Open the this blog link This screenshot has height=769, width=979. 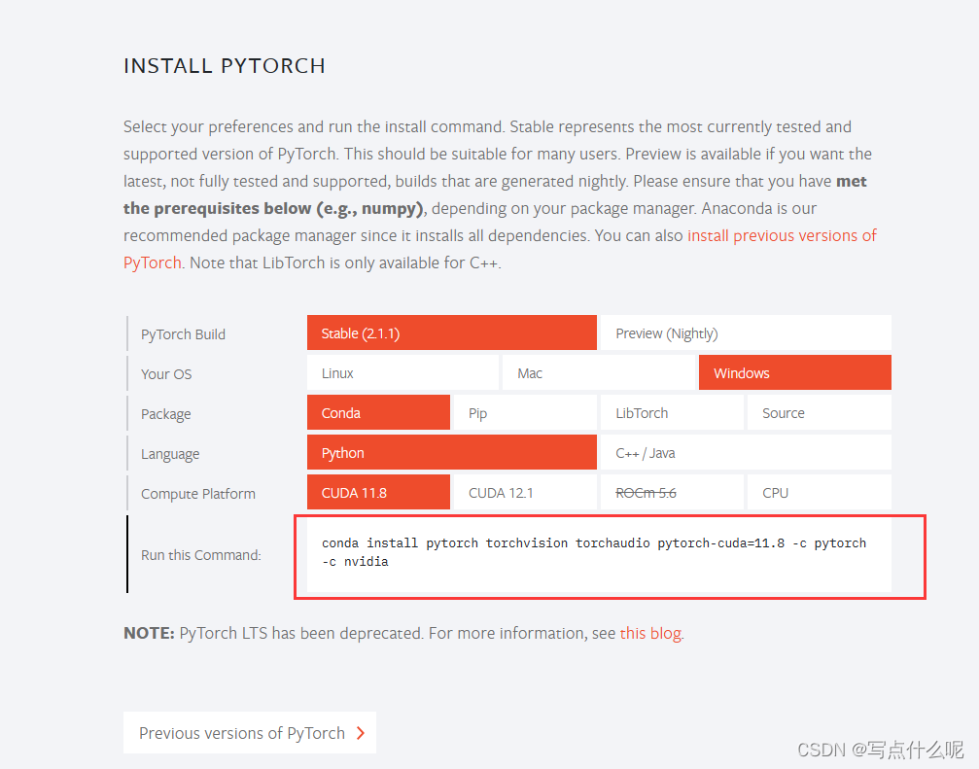pos(649,632)
